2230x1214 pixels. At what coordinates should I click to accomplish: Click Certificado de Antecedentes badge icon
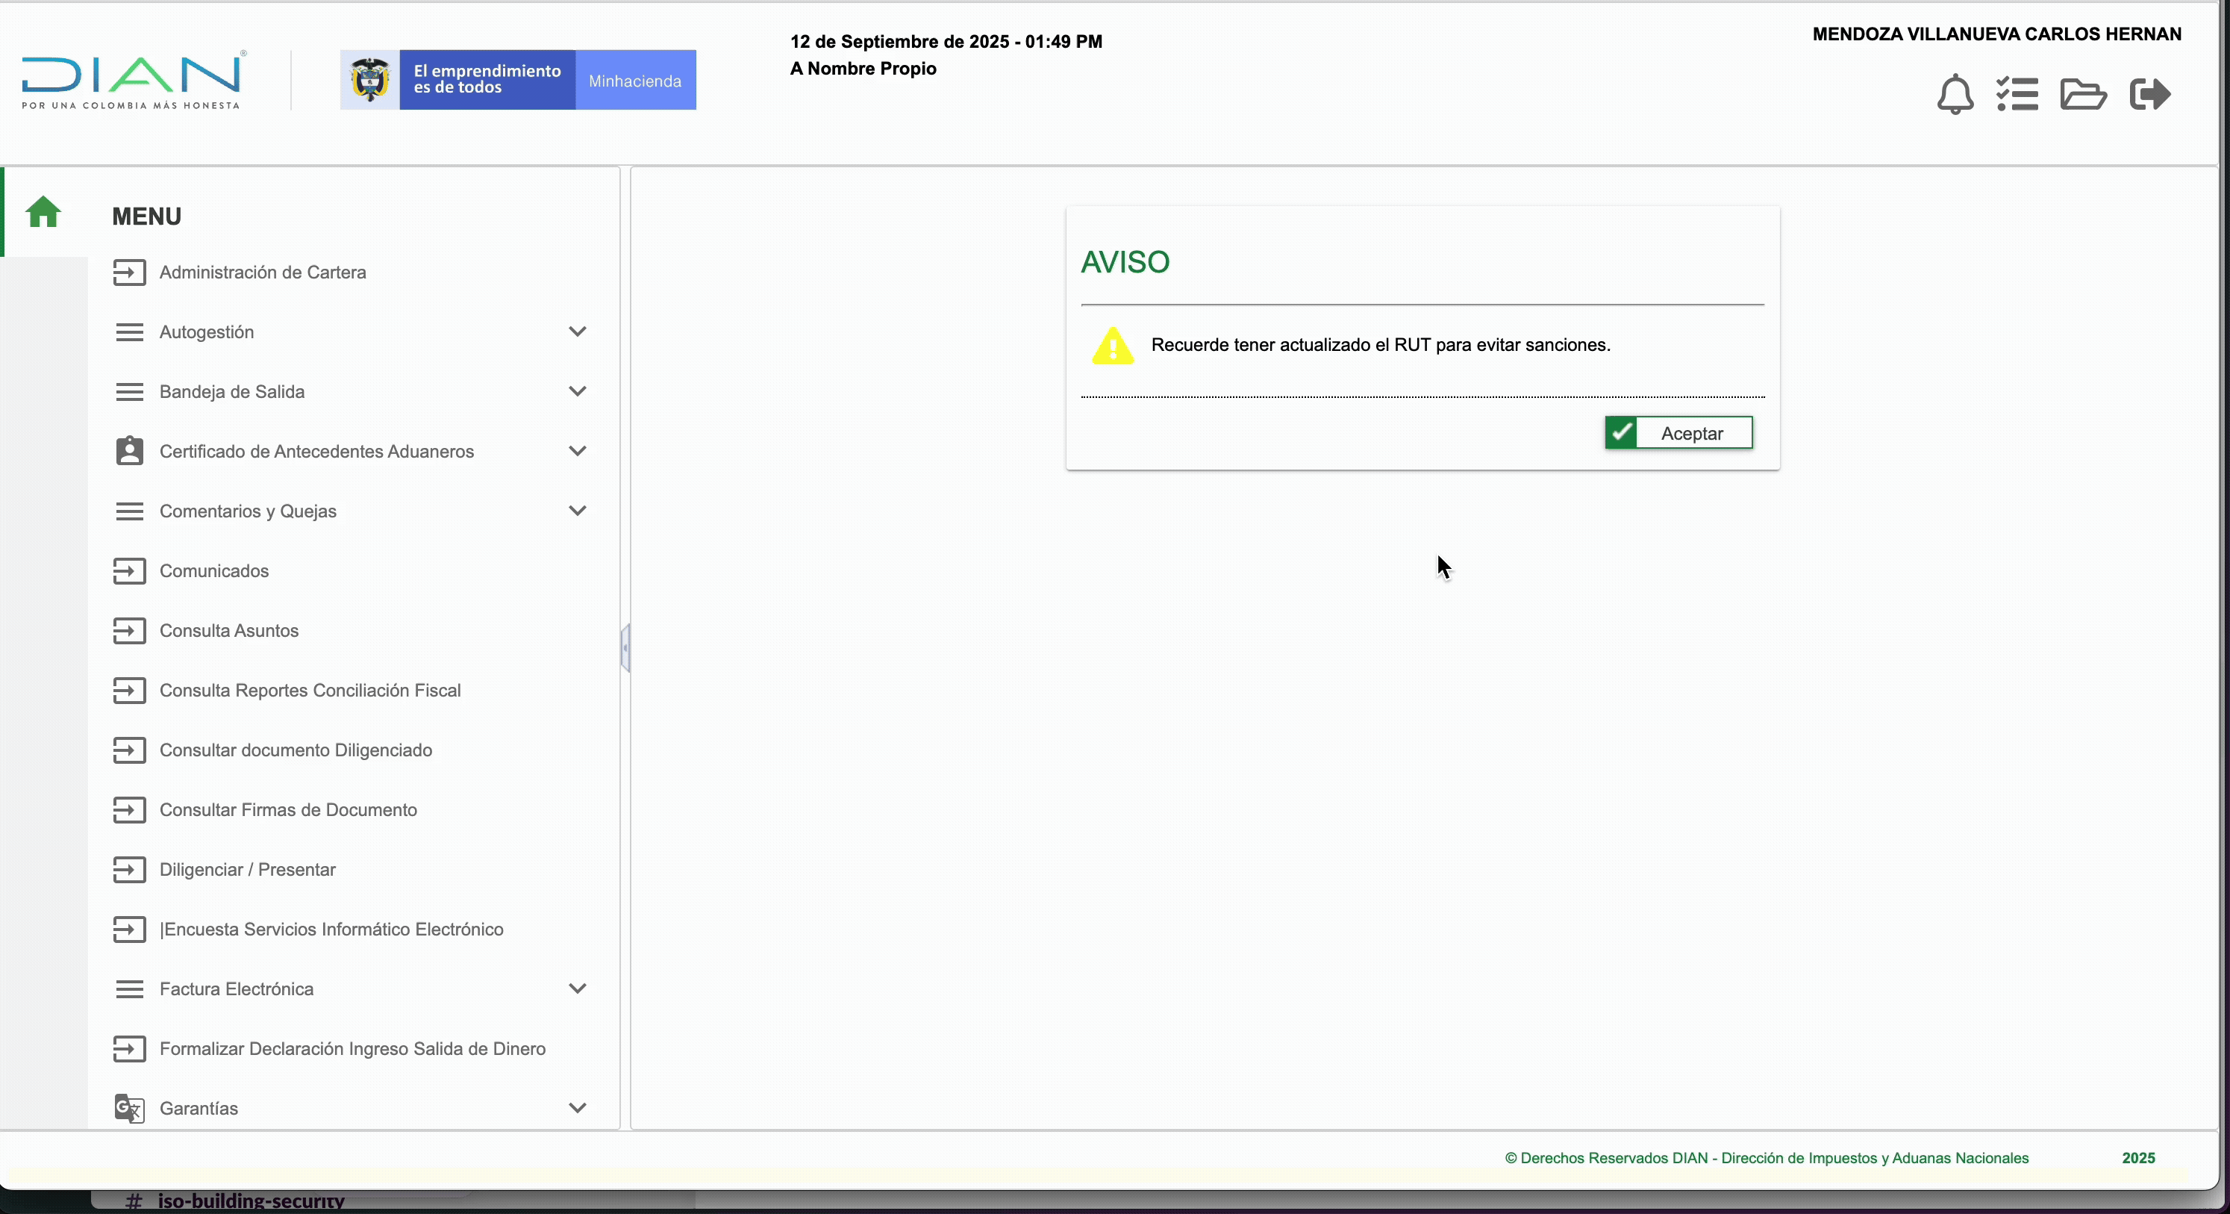click(130, 451)
